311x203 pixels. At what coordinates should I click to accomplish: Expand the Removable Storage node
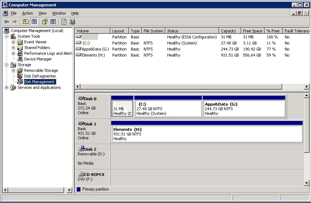[x=13, y=70]
